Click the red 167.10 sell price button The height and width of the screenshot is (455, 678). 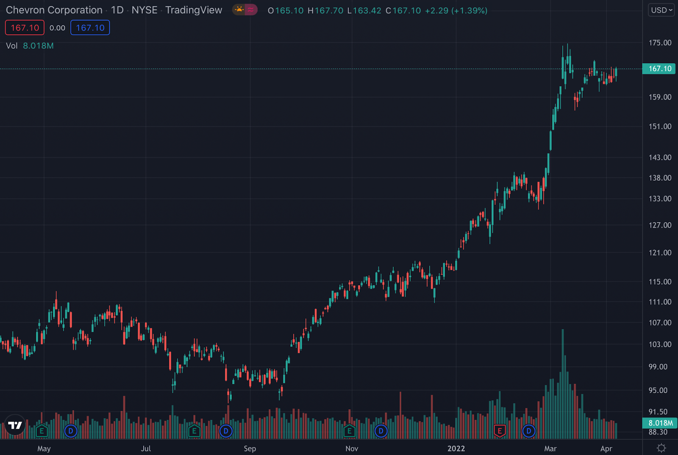[25, 28]
